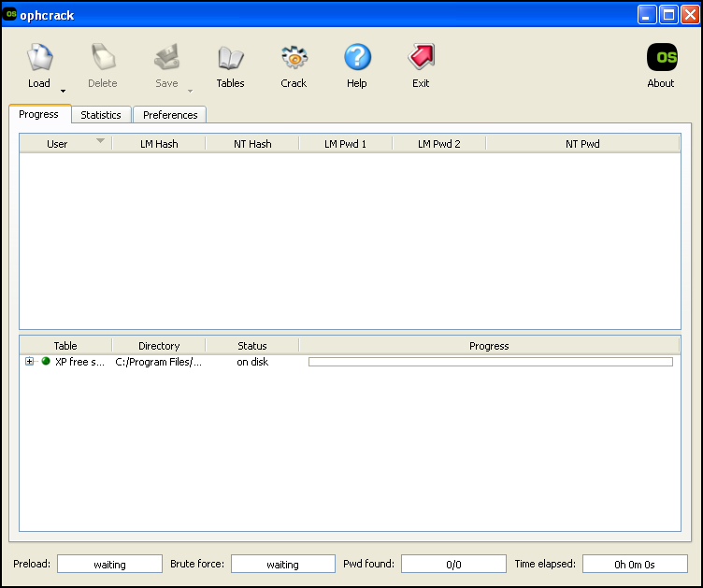Click the Pwd found 0/0 field
The width and height of the screenshot is (703, 588).
[x=453, y=564]
